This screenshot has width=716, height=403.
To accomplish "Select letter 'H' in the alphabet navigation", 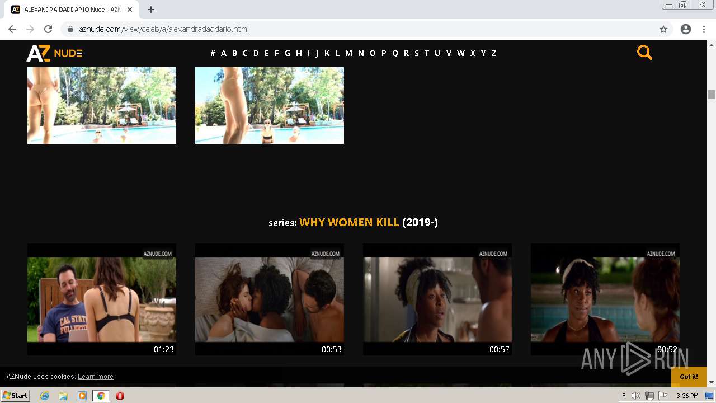I will [x=299, y=53].
